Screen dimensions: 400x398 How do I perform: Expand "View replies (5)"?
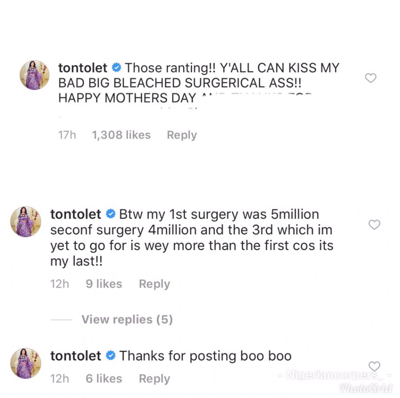click(127, 319)
